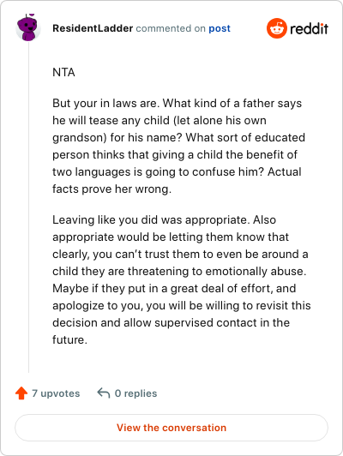Click the "7 upvotes" count
The height and width of the screenshot is (456, 343).
56,393
